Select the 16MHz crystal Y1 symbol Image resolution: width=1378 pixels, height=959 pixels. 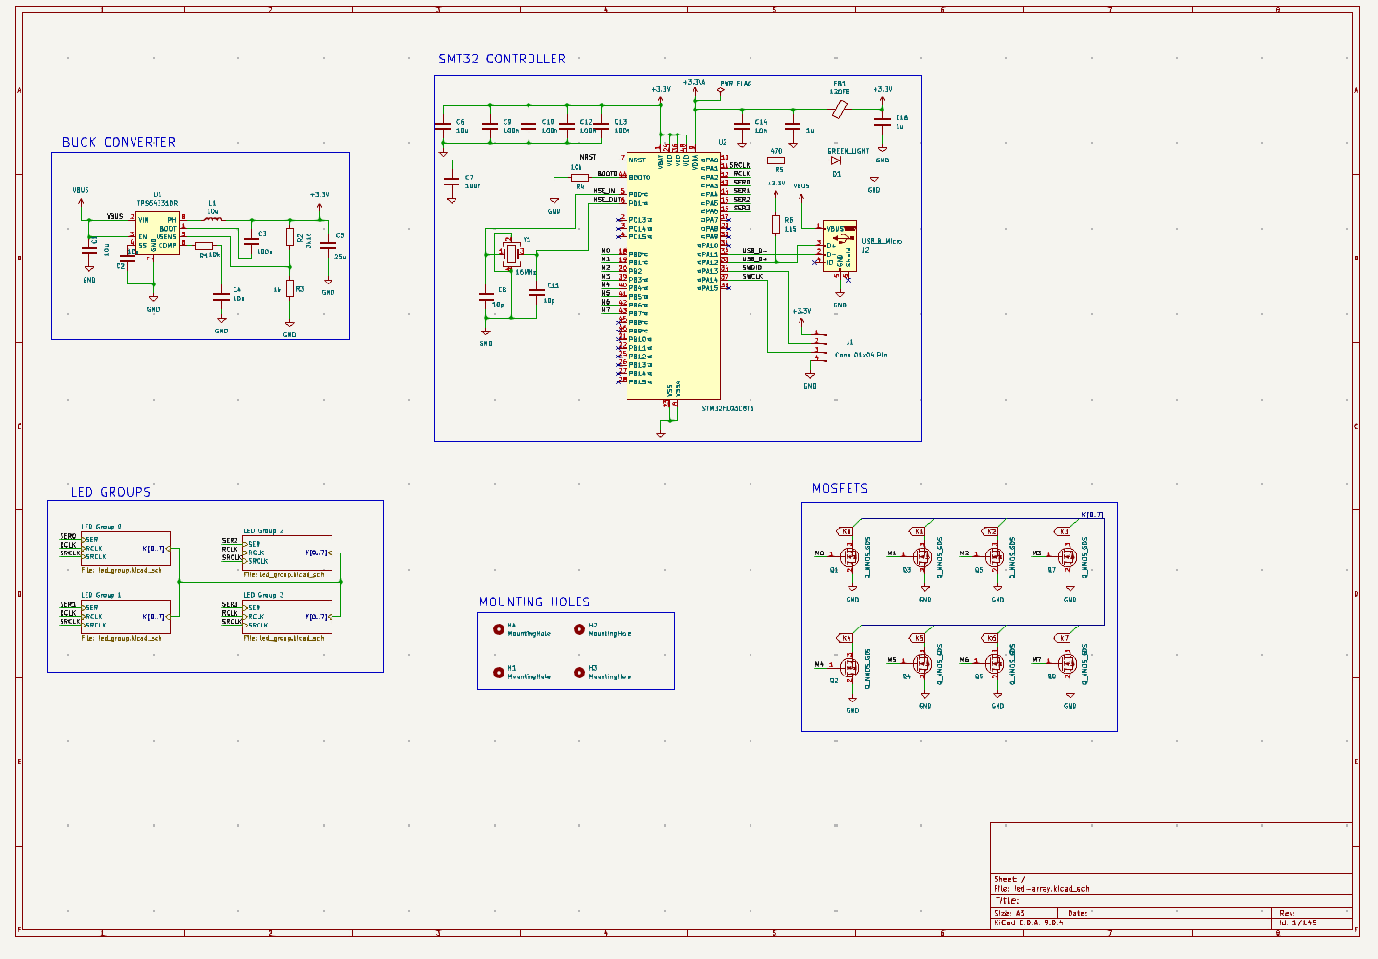[x=511, y=254]
